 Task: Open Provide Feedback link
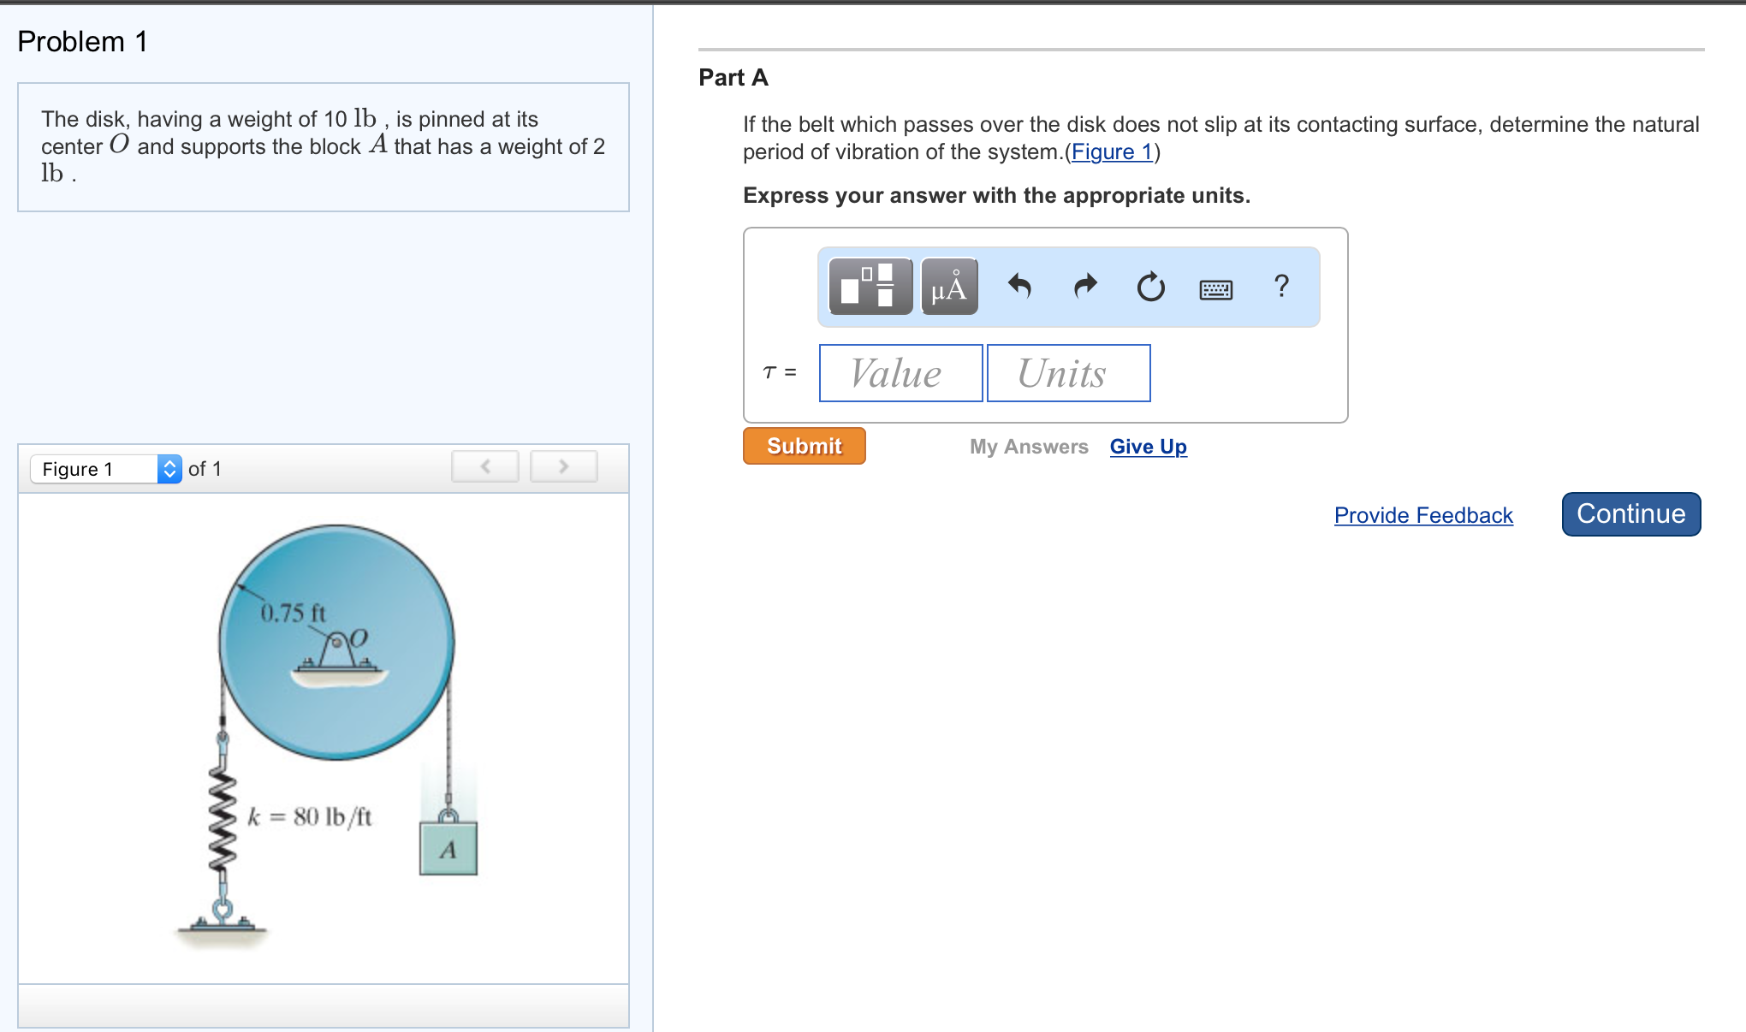[1422, 515]
